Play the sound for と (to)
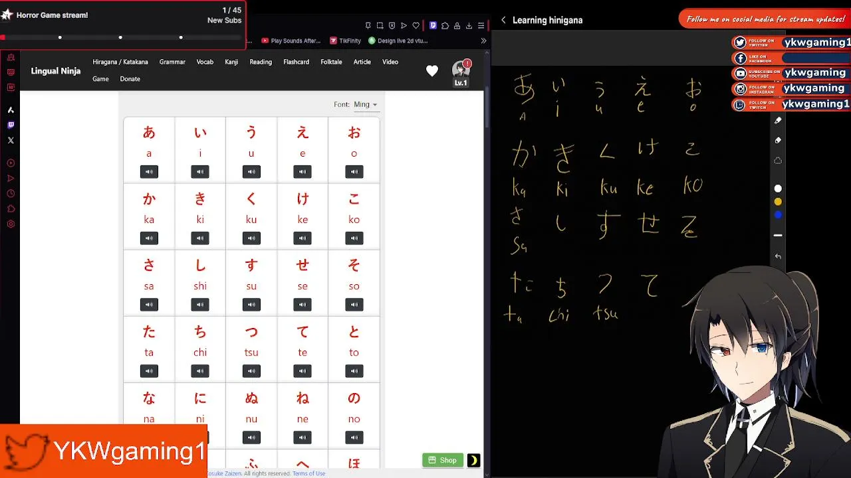 (x=354, y=371)
